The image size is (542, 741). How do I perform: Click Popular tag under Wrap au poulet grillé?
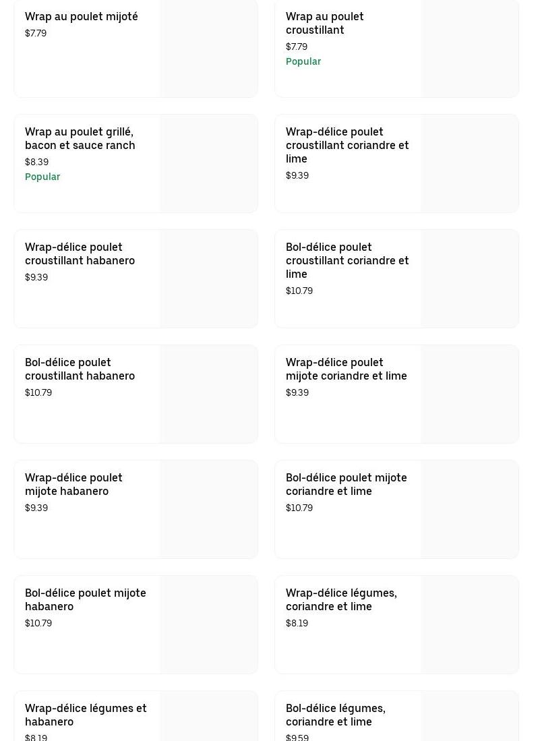coord(42,177)
